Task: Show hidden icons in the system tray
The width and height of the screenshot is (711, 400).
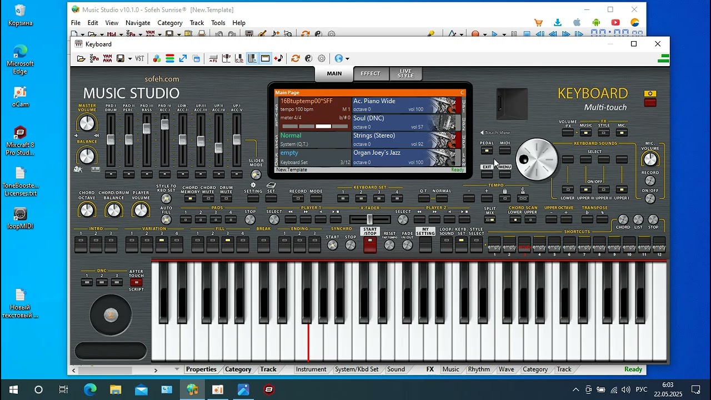Action: [x=575, y=389]
